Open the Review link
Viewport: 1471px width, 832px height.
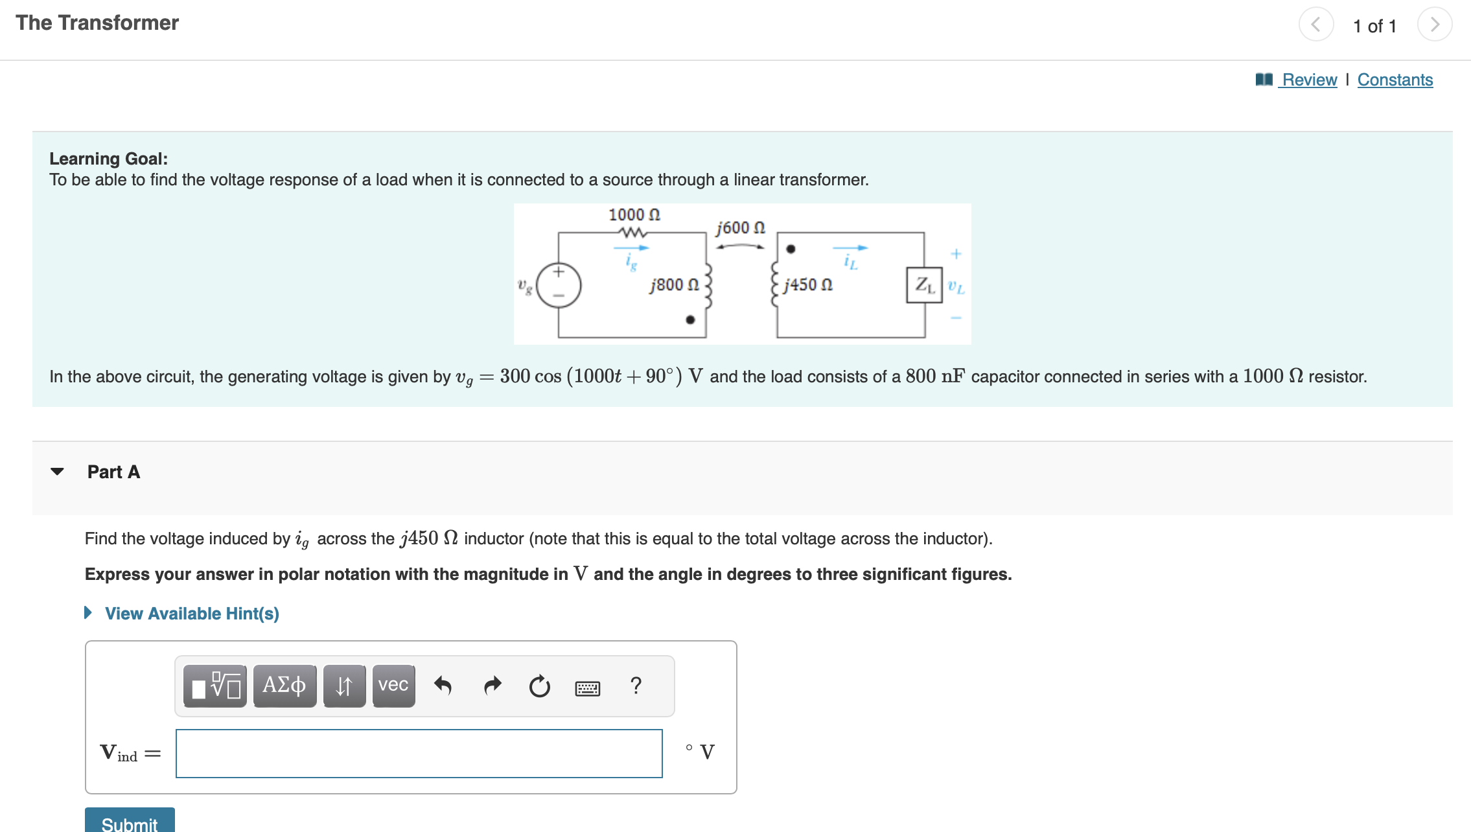[1309, 80]
